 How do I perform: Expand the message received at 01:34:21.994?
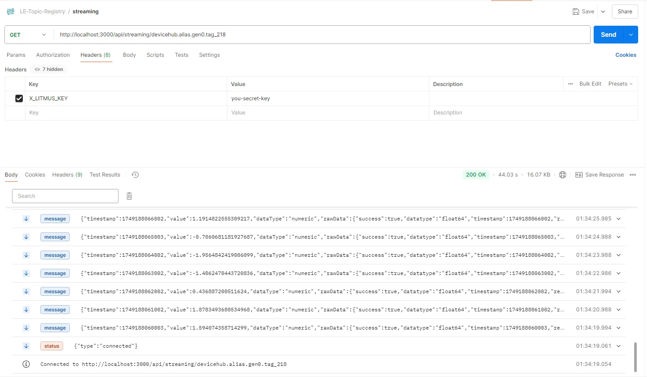tap(619, 291)
